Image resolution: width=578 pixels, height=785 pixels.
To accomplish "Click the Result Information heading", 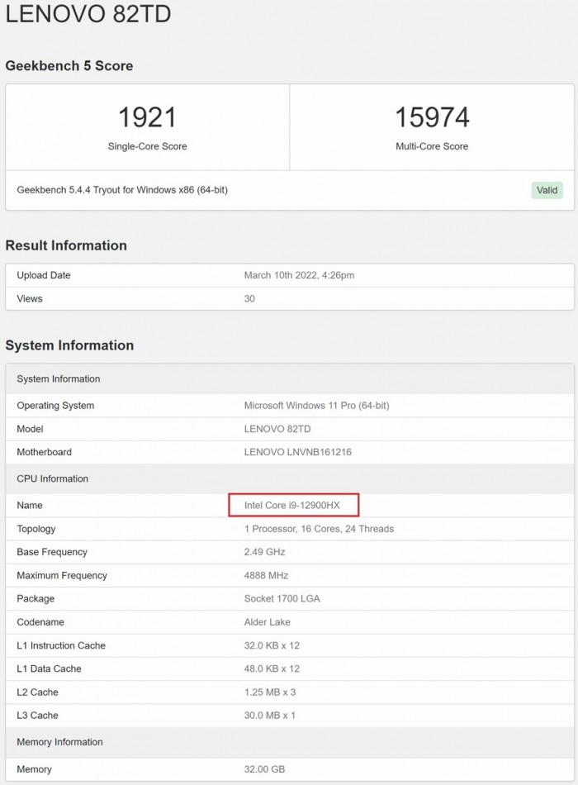I will [66, 245].
